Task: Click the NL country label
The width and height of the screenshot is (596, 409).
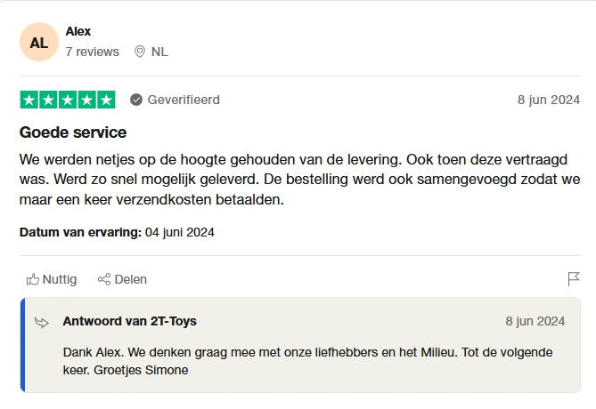Action: tap(159, 52)
